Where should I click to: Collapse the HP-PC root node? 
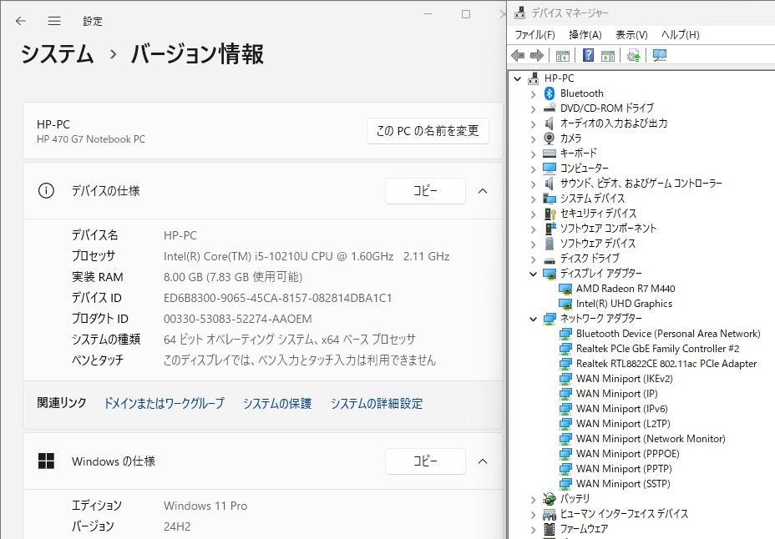click(518, 78)
